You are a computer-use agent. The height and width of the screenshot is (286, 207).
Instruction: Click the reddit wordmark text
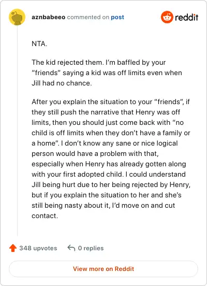187,17
